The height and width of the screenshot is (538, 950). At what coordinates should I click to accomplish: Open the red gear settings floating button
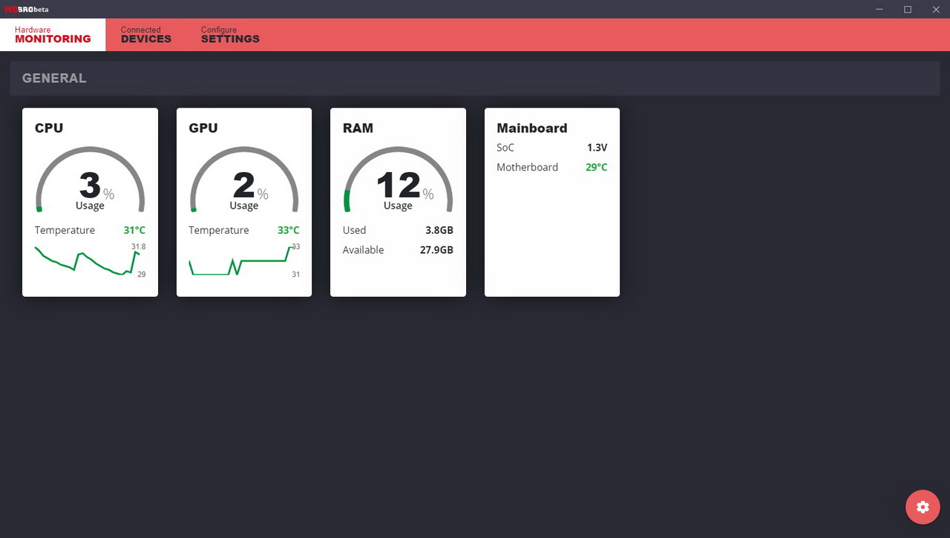pos(923,507)
